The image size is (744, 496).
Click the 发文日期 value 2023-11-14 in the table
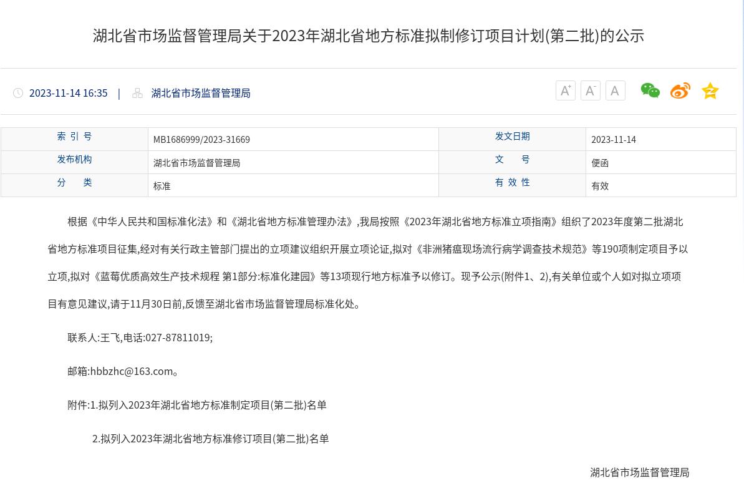point(613,140)
